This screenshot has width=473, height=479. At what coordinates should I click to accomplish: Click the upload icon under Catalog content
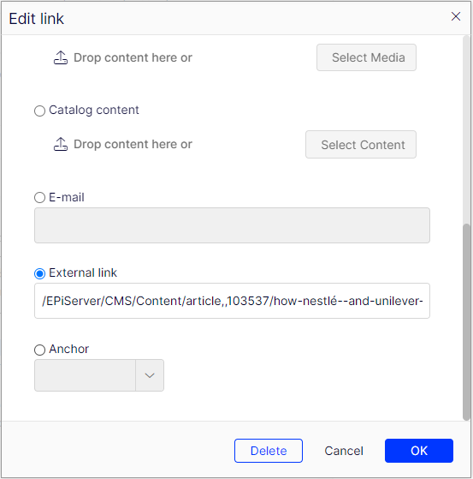click(x=61, y=144)
